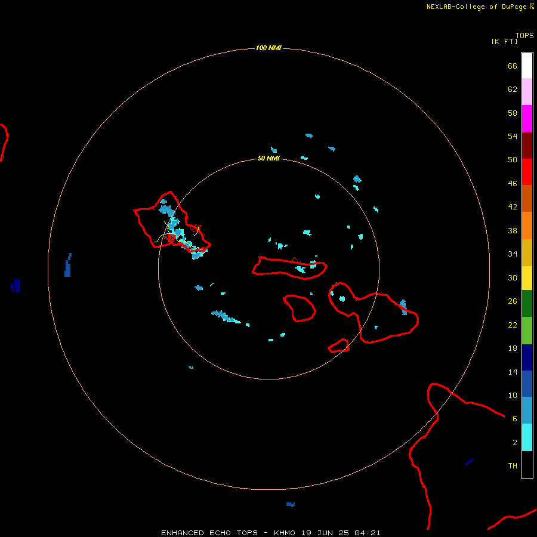Click the '50' legend value

513,159
